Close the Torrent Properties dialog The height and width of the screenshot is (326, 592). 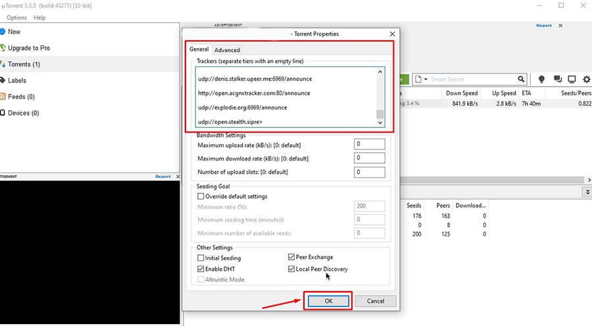(392, 34)
